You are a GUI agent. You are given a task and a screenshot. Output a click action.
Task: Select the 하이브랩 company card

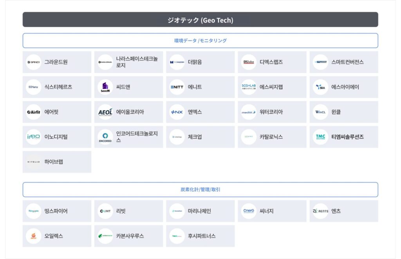pos(57,162)
